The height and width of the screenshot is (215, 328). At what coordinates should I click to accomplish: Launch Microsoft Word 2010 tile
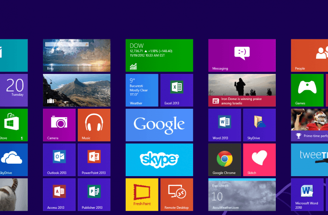pyautogui.click(x=307, y=195)
